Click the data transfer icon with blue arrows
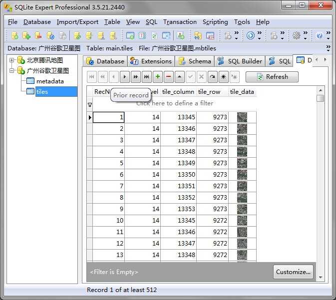The image size is (336, 300). (x=197, y=35)
